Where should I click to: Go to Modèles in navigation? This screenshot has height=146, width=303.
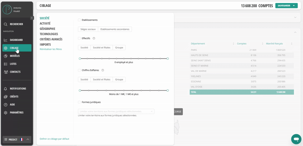tap(17, 56)
